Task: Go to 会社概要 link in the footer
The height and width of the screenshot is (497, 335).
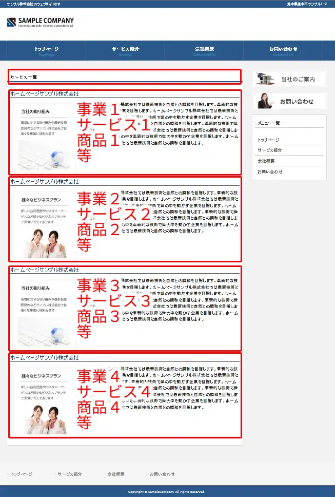Action: click(115, 474)
